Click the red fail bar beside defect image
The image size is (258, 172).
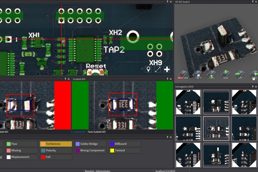pyautogui.click(x=63, y=105)
